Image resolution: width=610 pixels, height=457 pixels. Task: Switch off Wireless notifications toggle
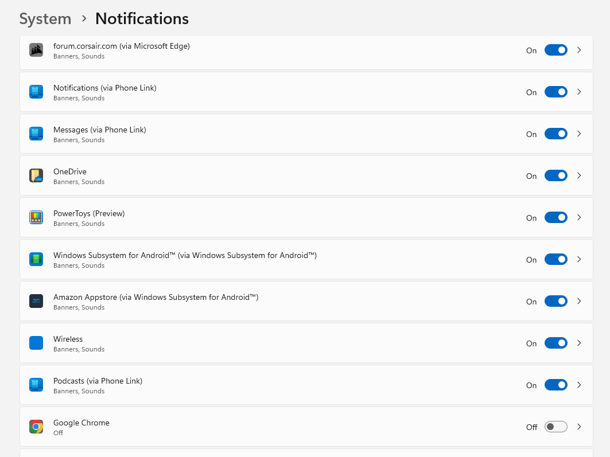[x=555, y=343]
